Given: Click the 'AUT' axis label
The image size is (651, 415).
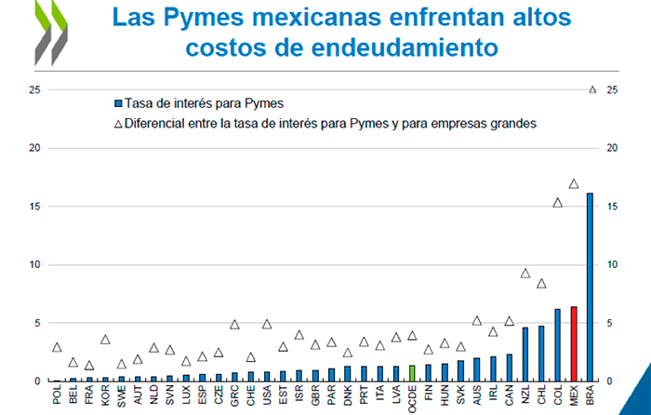Looking at the screenshot, I should tap(138, 395).
